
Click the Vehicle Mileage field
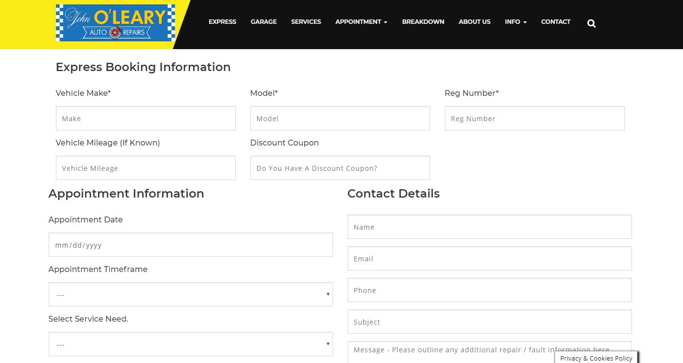(x=146, y=168)
